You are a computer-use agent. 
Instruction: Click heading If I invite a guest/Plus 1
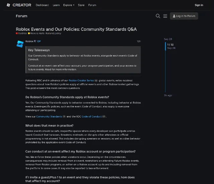[x=80, y=179]
